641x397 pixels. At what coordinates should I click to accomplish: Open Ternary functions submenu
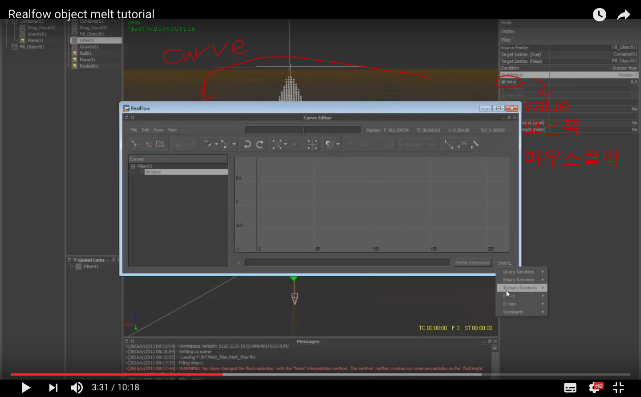pyautogui.click(x=522, y=288)
